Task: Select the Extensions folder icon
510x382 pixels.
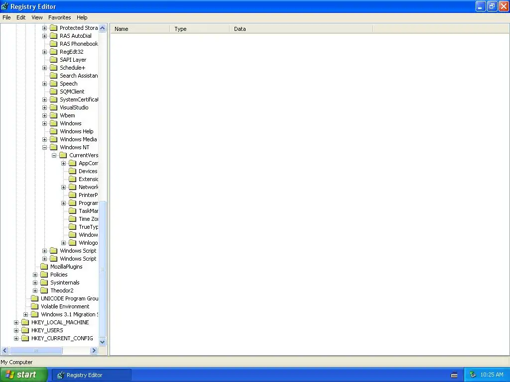Action: click(x=73, y=179)
